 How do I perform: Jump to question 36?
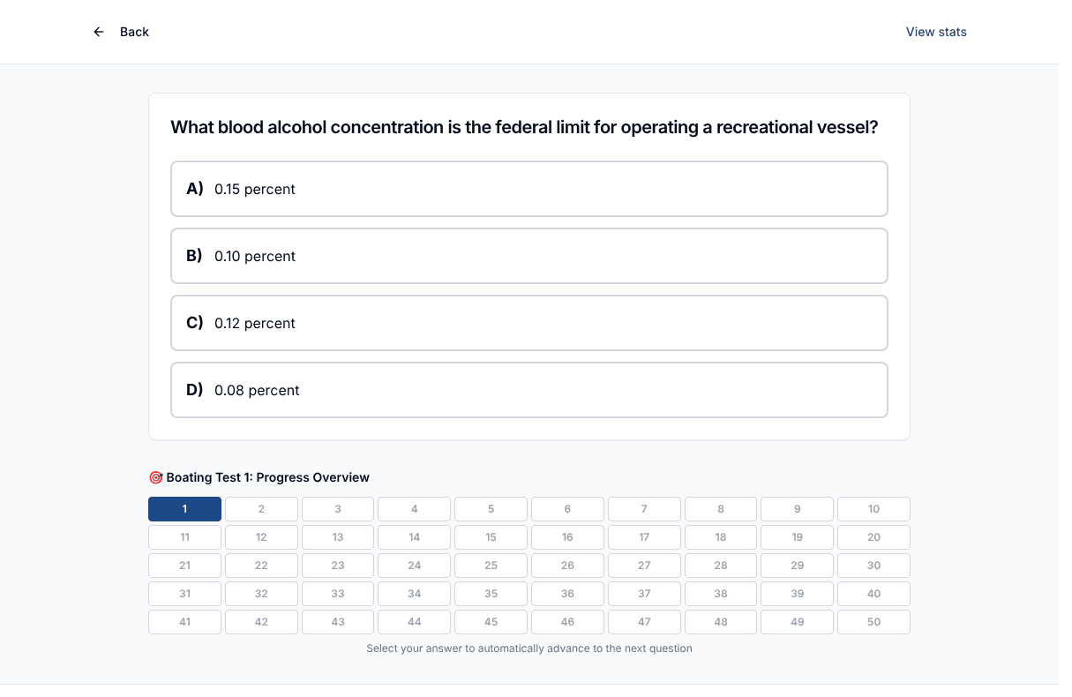coord(567,594)
